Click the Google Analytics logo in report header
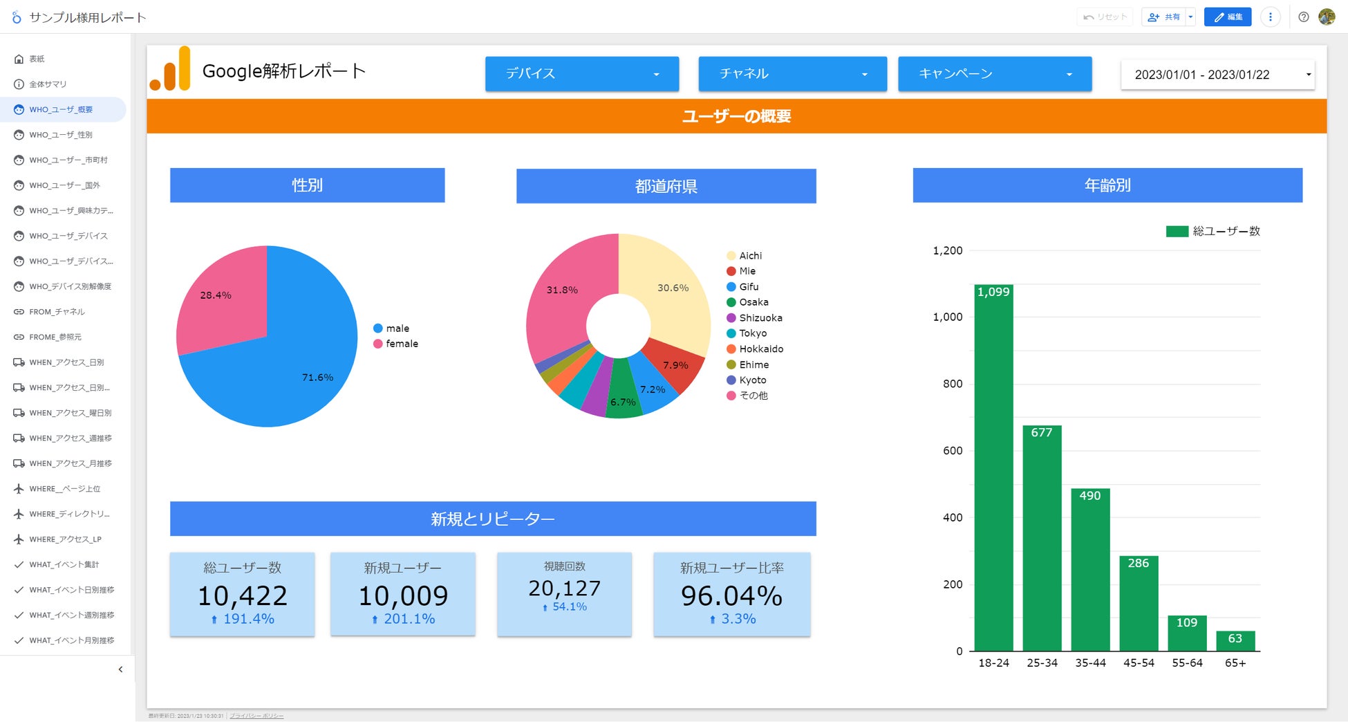Viewport: 1348px width, 722px height. pos(170,68)
